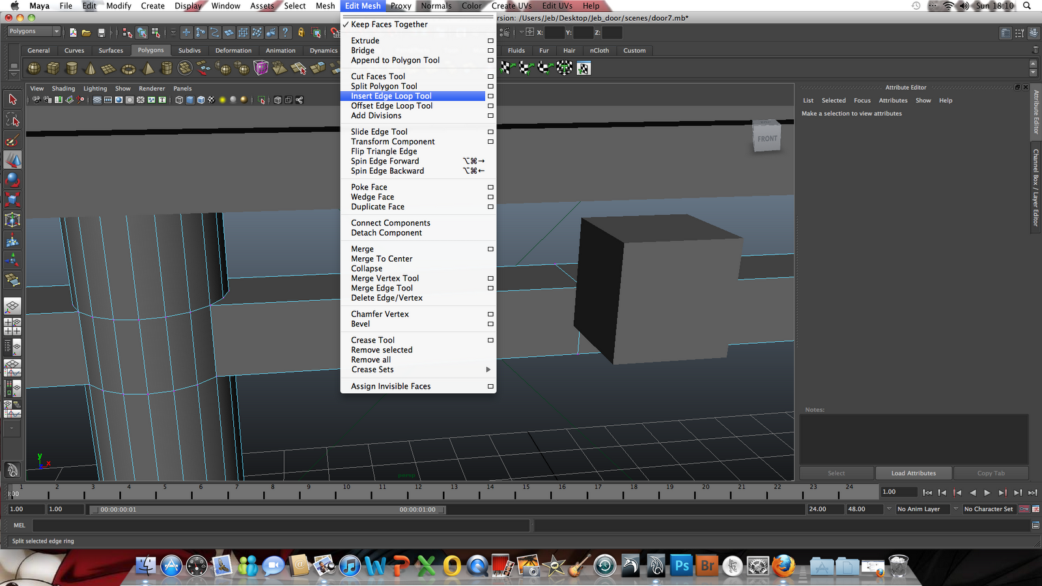The width and height of the screenshot is (1042, 586).
Task: Choose the Move tool in the toolbox
Action: pyautogui.click(x=12, y=160)
